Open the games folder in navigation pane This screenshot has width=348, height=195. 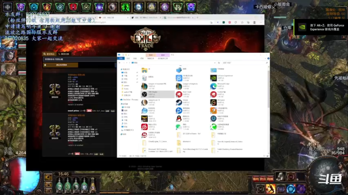127,85
